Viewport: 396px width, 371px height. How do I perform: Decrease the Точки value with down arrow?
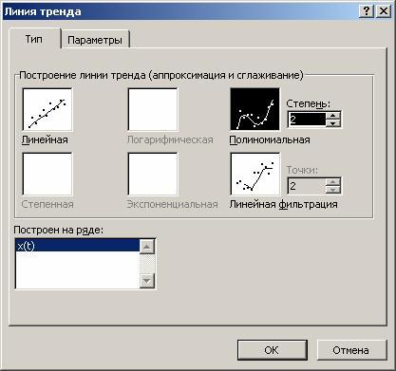click(332, 190)
